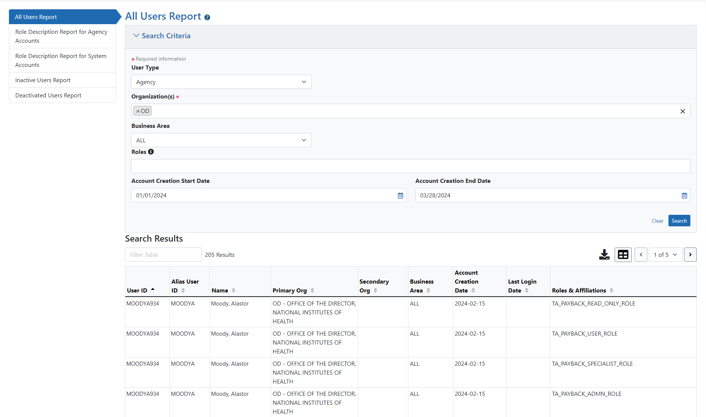Click the 205 Results count text

[x=220, y=255]
